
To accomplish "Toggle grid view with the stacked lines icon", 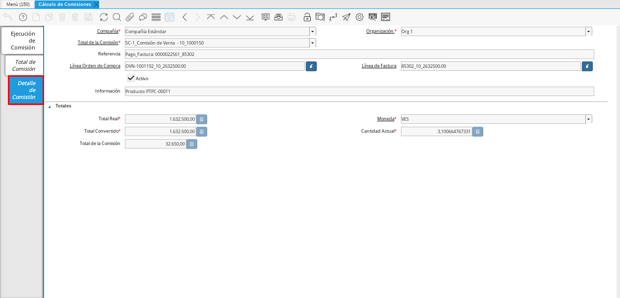I will (x=156, y=17).
